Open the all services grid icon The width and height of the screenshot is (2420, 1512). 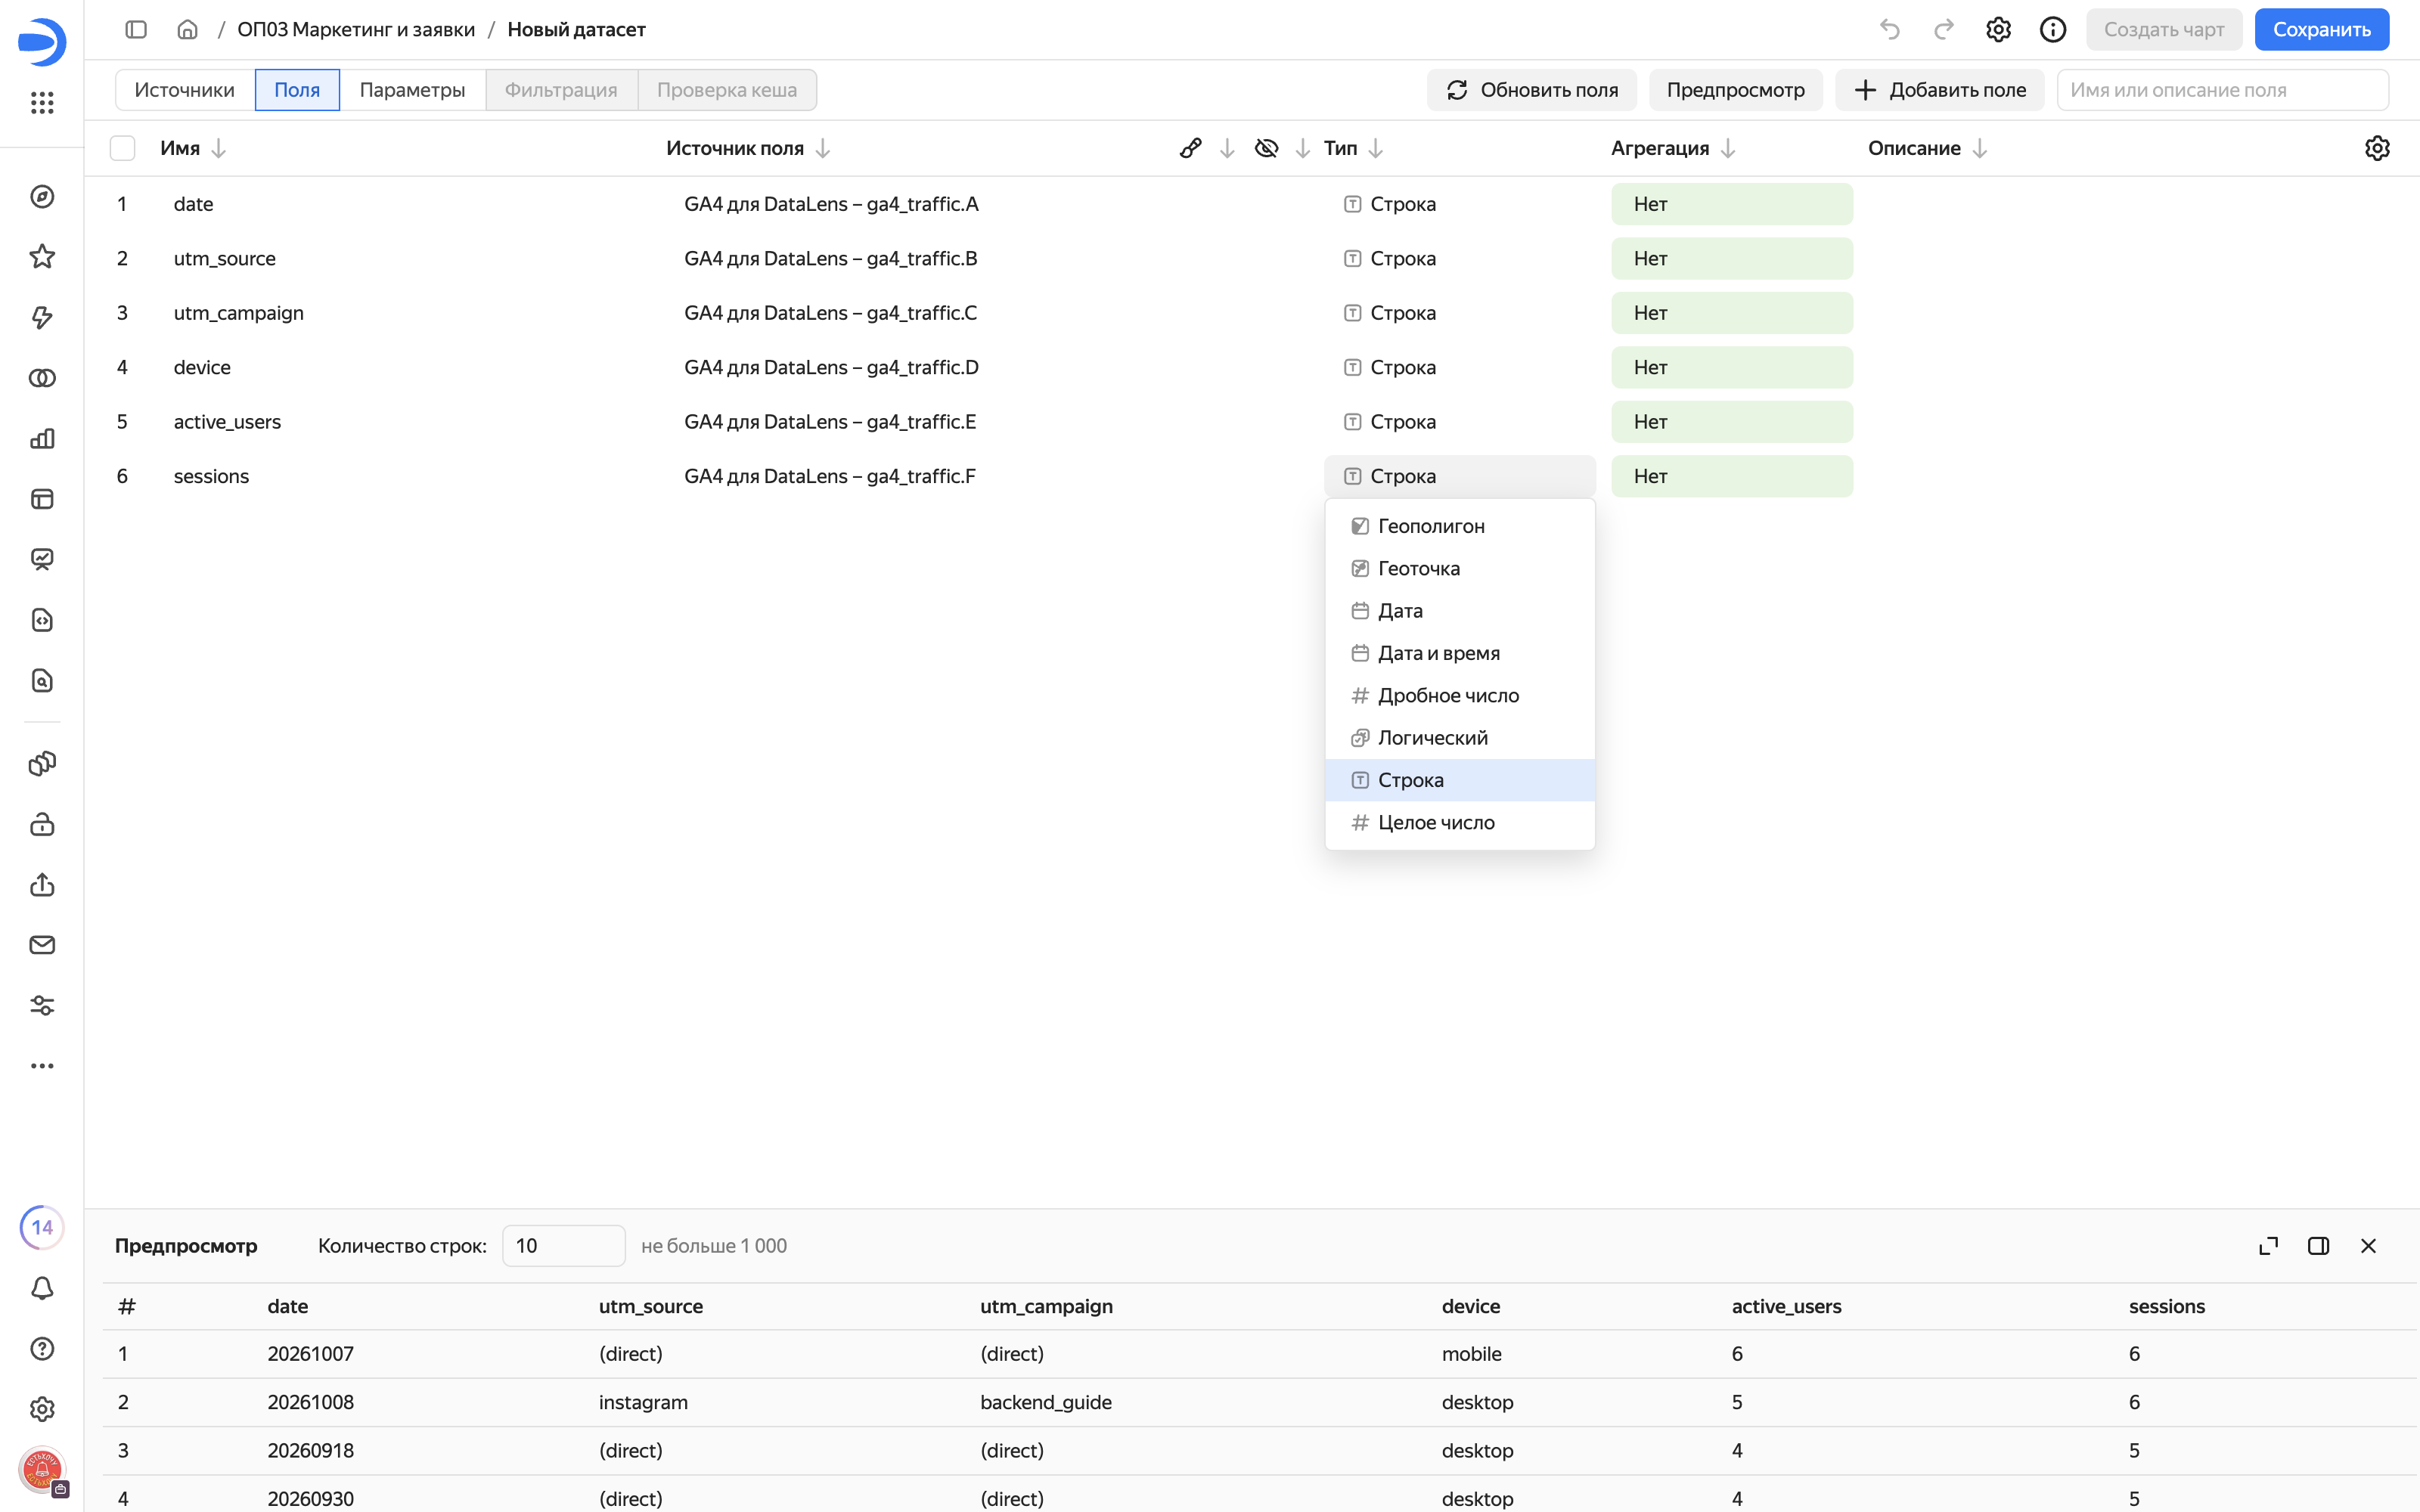point(42,102)
